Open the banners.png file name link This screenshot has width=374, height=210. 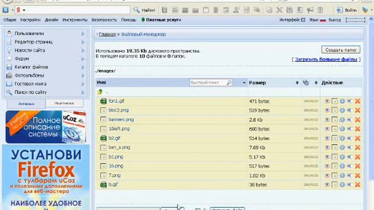(x=121, y=120)
